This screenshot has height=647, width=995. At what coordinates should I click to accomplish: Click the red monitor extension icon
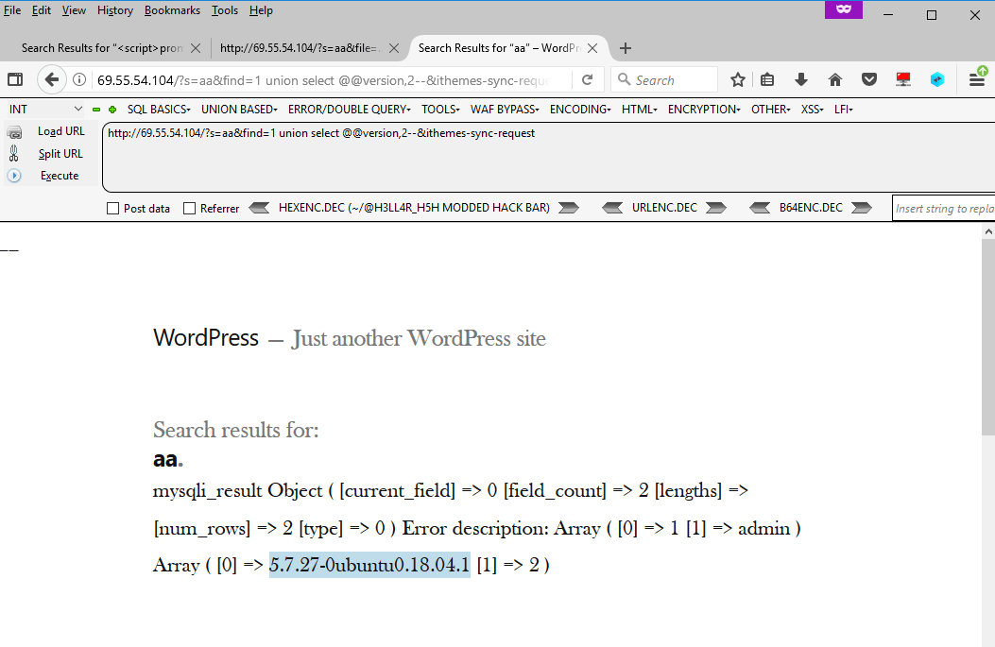point(903,79)
